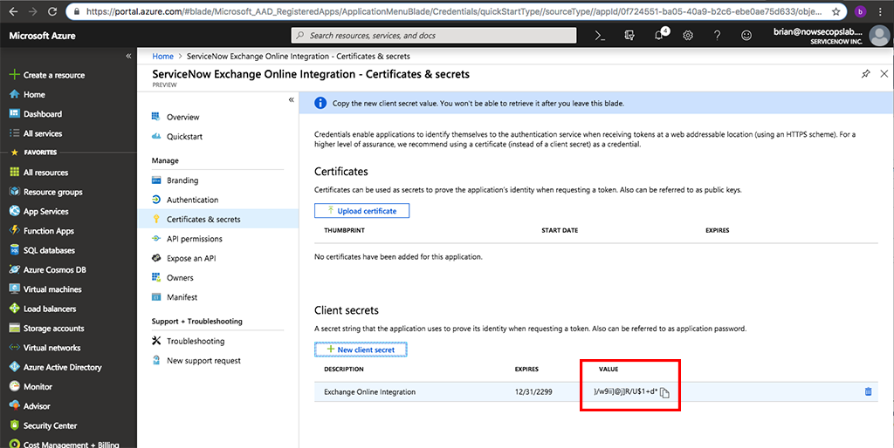Click secret expiry 12/31/2299

(533, 391)
